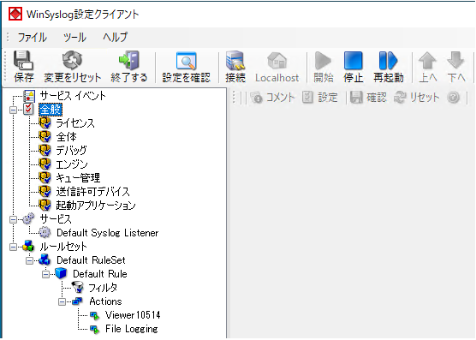Select 送信許可デバイス in the tree
Viewport: 476px width, 340px height.
pyautogui.click(x=93, y=192)
